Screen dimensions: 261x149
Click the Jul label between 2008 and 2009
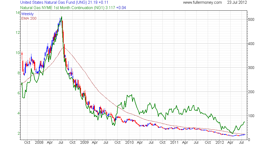click(x=61, y=143)
